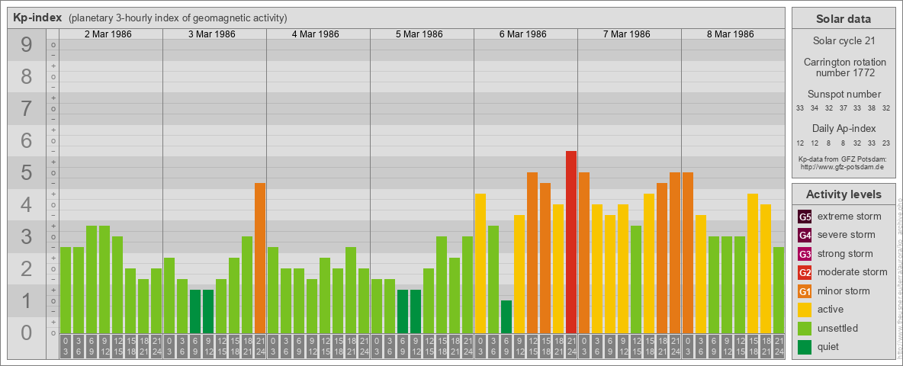Screen dimensions: 903x366
Task: Click the Kp scale number 0
Action: (x=27, y=332)
